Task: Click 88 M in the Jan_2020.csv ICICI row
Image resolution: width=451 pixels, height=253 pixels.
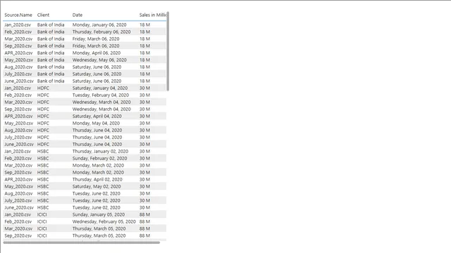Action: pos(144,214)
